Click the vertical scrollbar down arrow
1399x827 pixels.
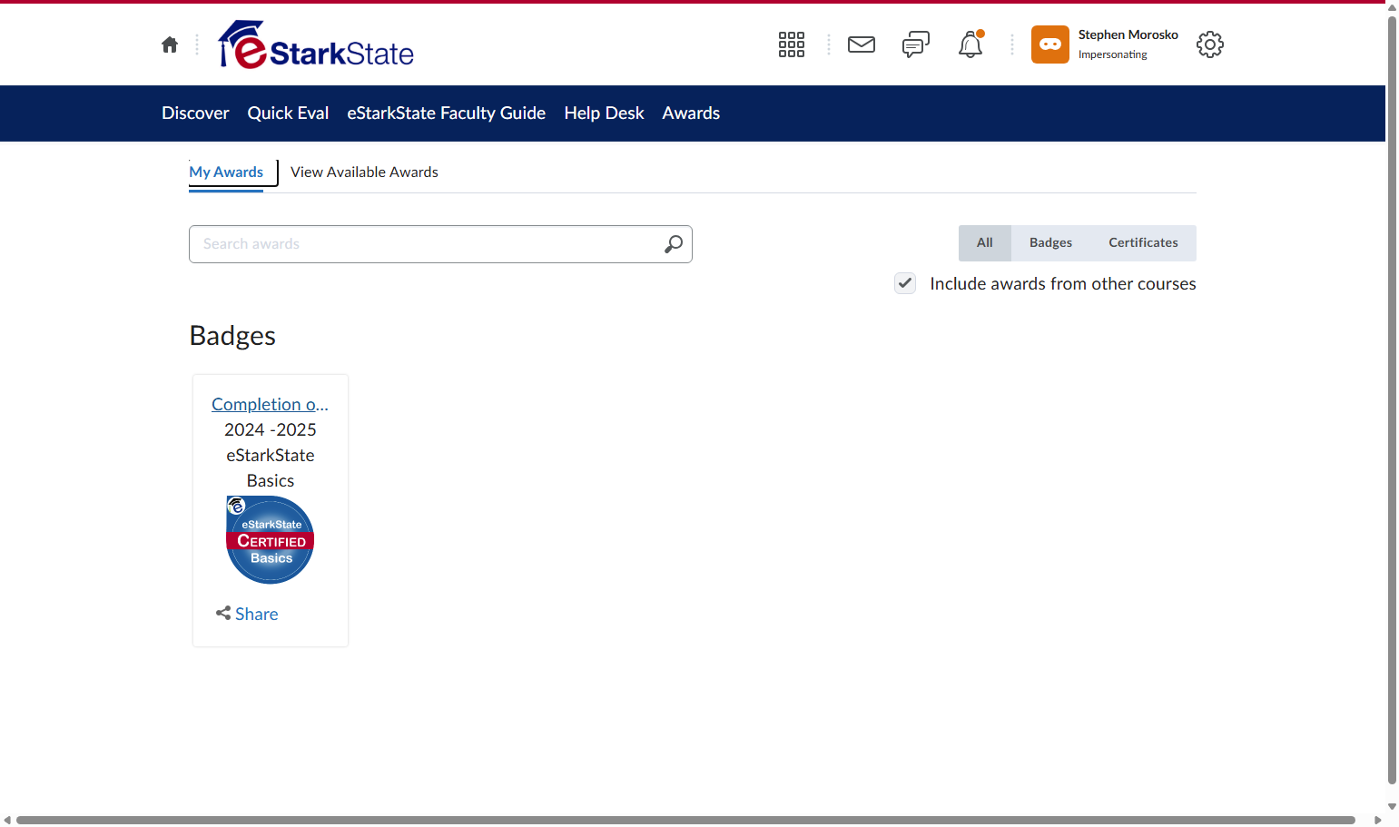(x=1392, y=806)
